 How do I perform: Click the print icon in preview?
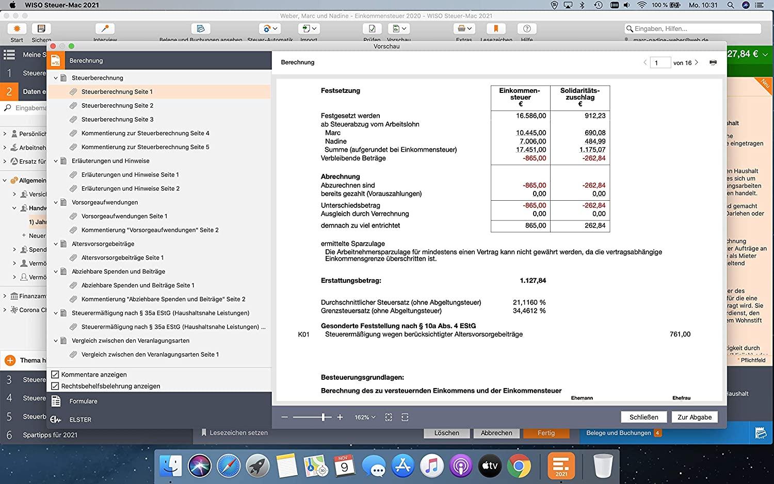[x=713, y=62]
